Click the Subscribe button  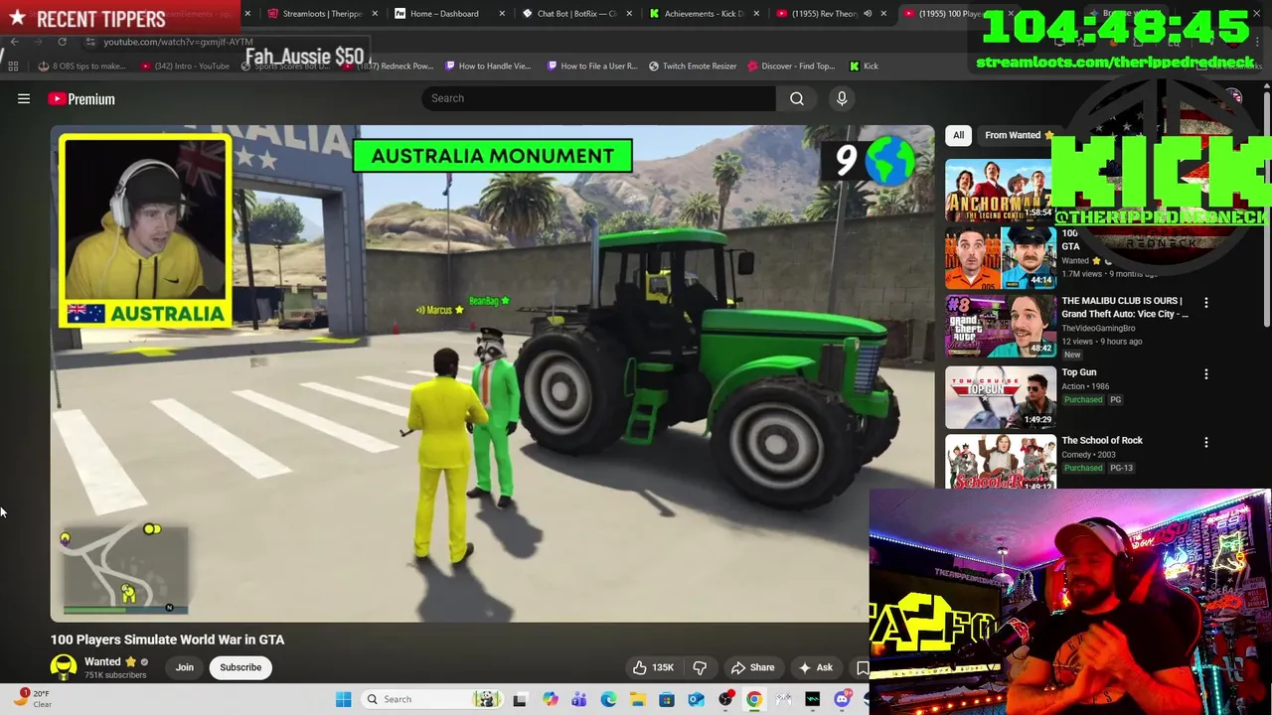[x=240, y=667]
